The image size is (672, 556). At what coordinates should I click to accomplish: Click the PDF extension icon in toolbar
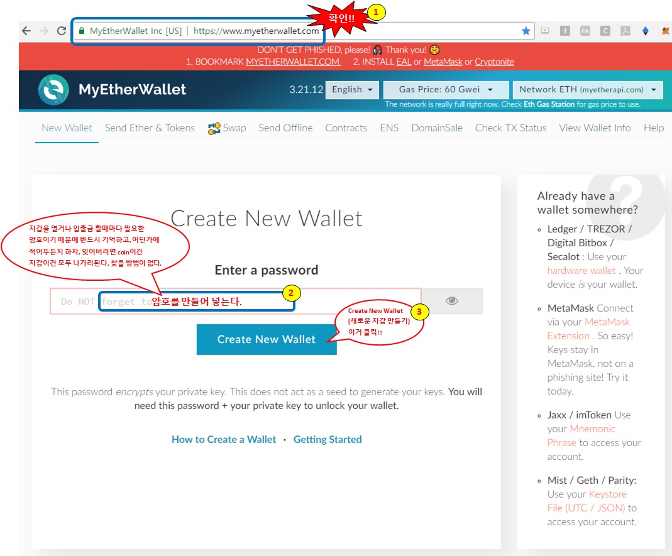pos(625,31)
